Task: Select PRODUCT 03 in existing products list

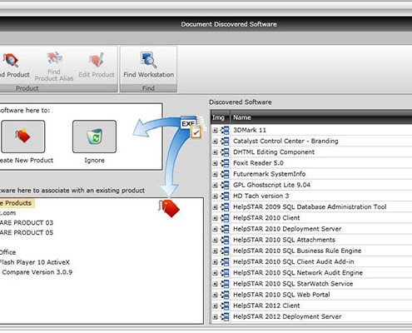Action: tap(27, 223)
